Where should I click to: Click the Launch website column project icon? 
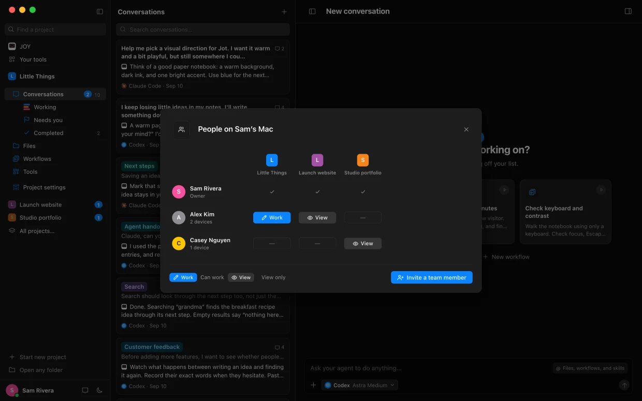[317, 160]
